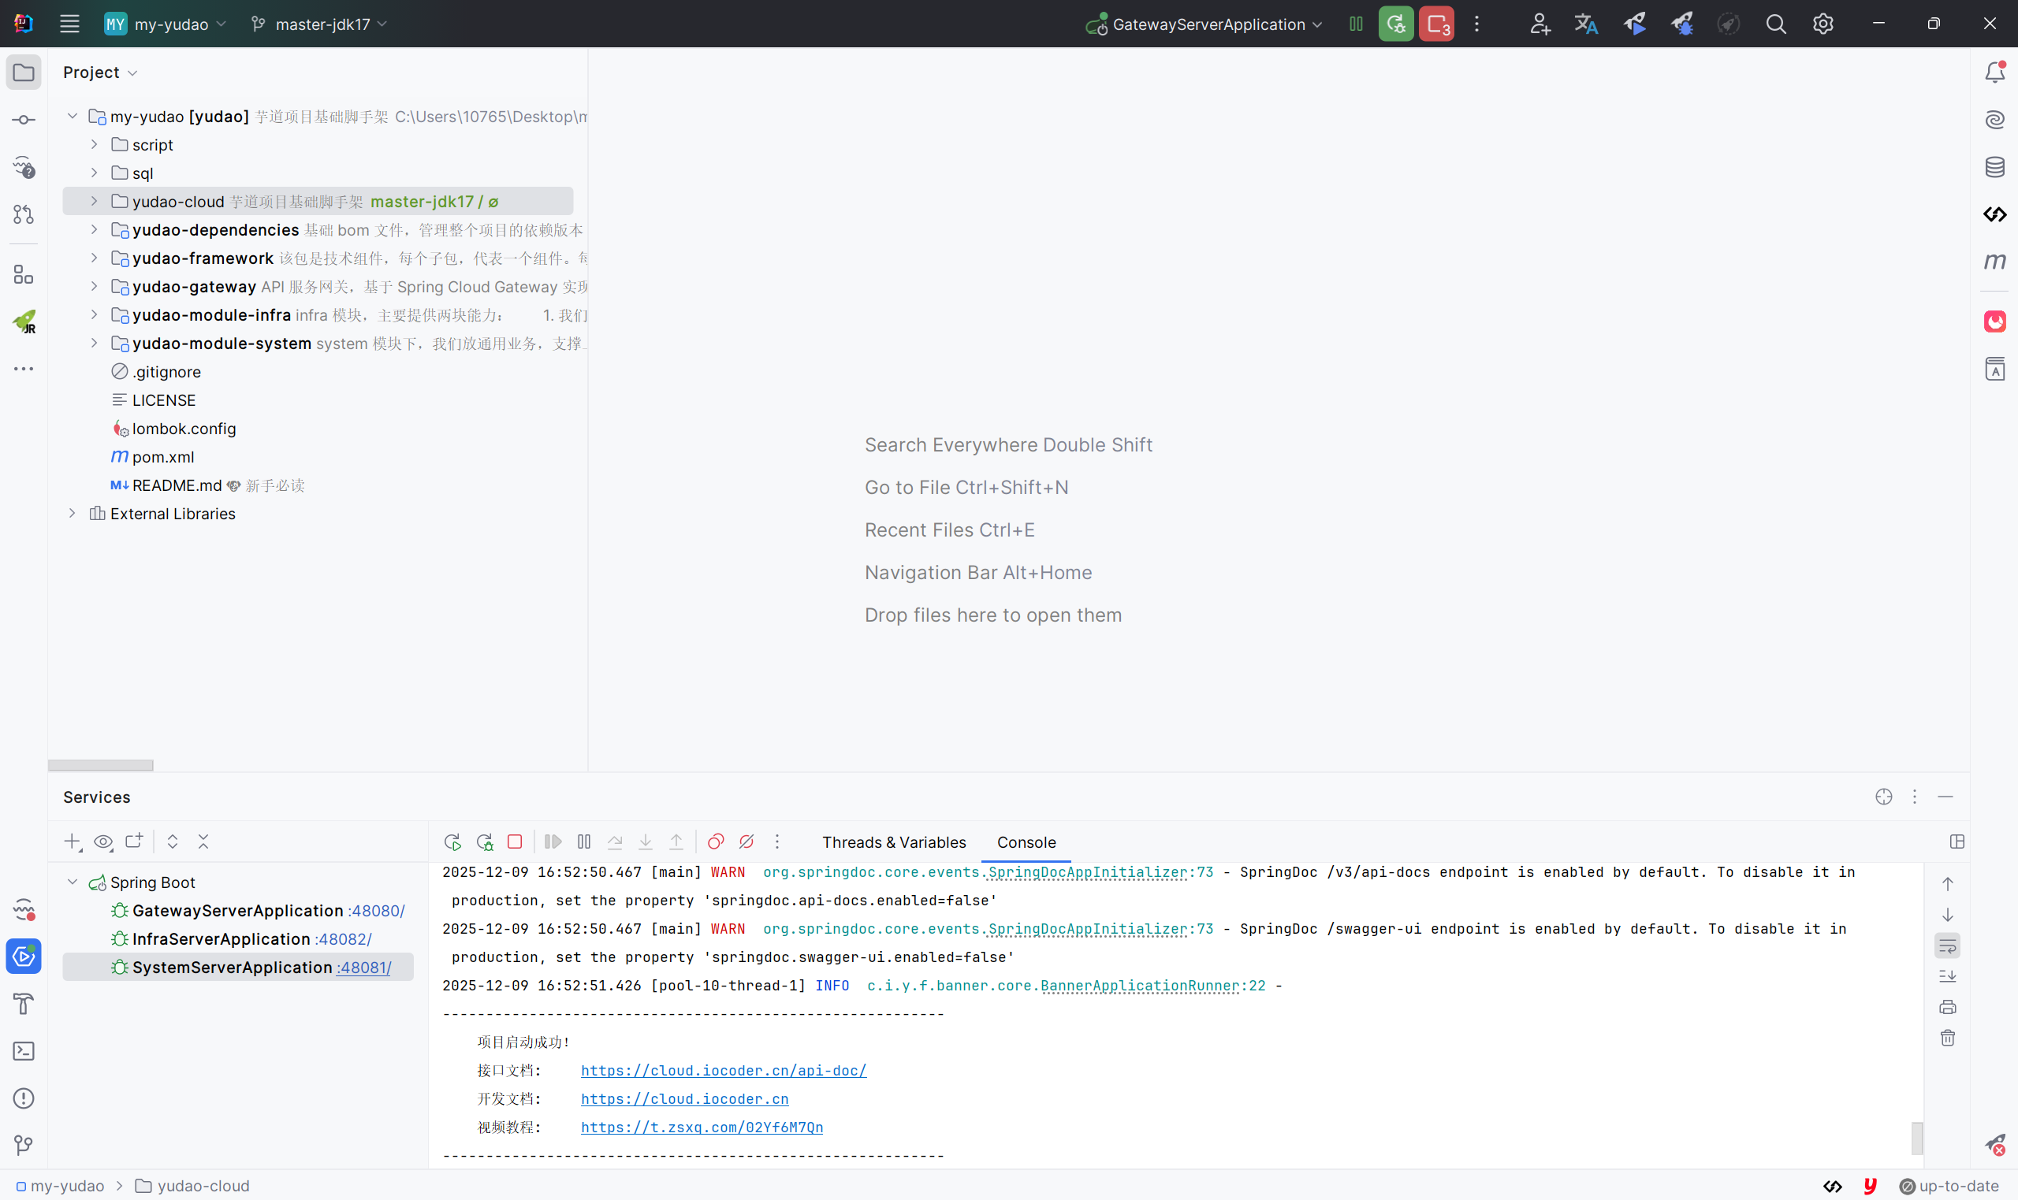Open the Pull Requests sidebar icon
The image size is (2018, 1200).
(24, 214)
